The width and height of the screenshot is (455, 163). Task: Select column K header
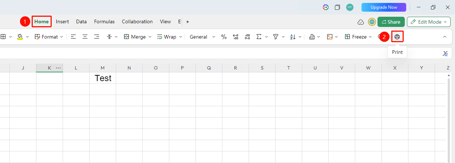click(x=50, y=68)
